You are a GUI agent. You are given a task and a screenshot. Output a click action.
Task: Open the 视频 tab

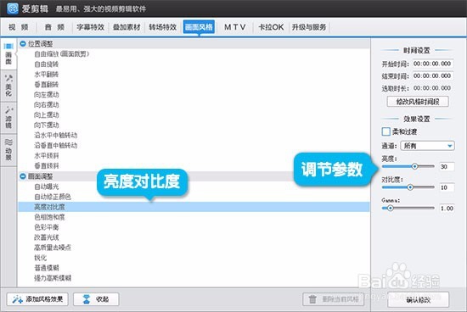[x=19, y=27]
